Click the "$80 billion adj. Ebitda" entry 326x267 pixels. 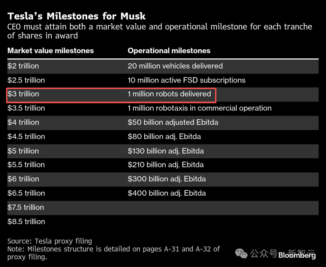click(164, 136)
